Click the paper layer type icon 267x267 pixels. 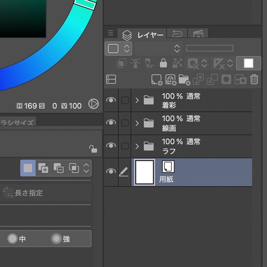(x=168, y=167)
